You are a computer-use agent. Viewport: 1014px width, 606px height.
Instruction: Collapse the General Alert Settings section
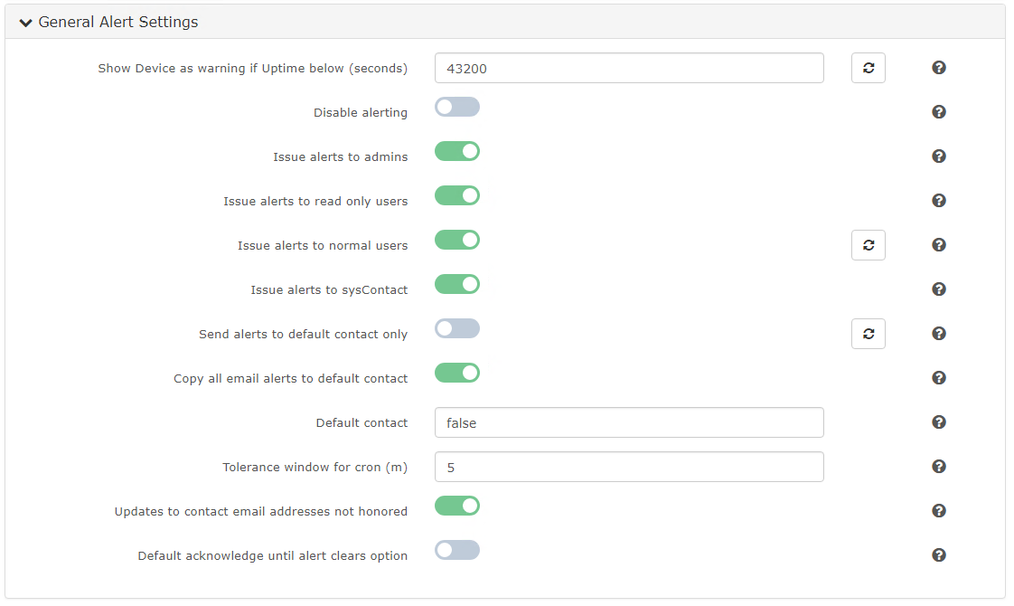[x=25, y=22]
